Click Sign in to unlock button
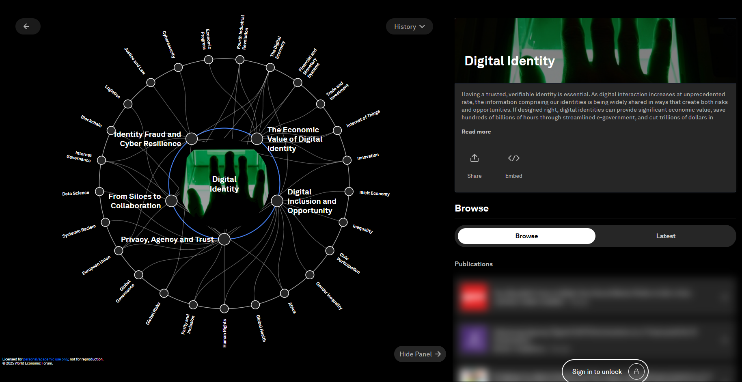Screen dimensions: 742x382 click(605, 371)
